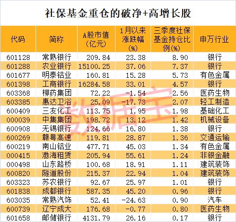Select the name 三友化工

click(x=57, y=111)
